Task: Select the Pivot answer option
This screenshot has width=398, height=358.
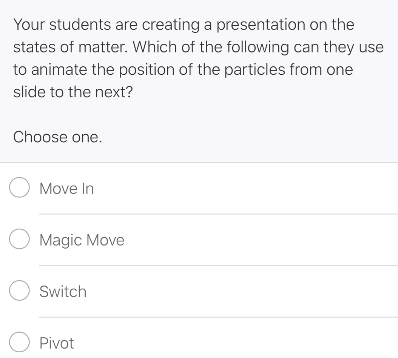Action: [56, 343]
